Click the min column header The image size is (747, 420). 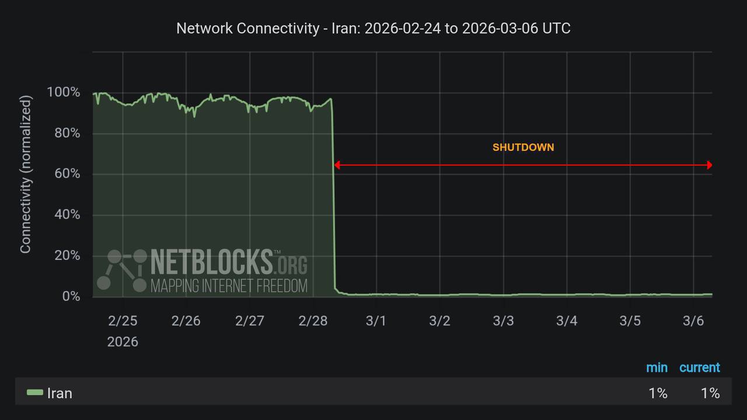657,367
